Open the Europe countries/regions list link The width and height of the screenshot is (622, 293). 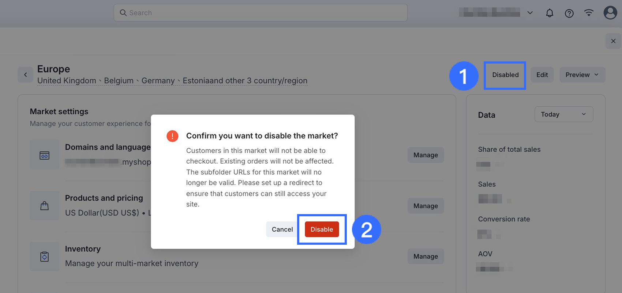click(x=172, y=81)
